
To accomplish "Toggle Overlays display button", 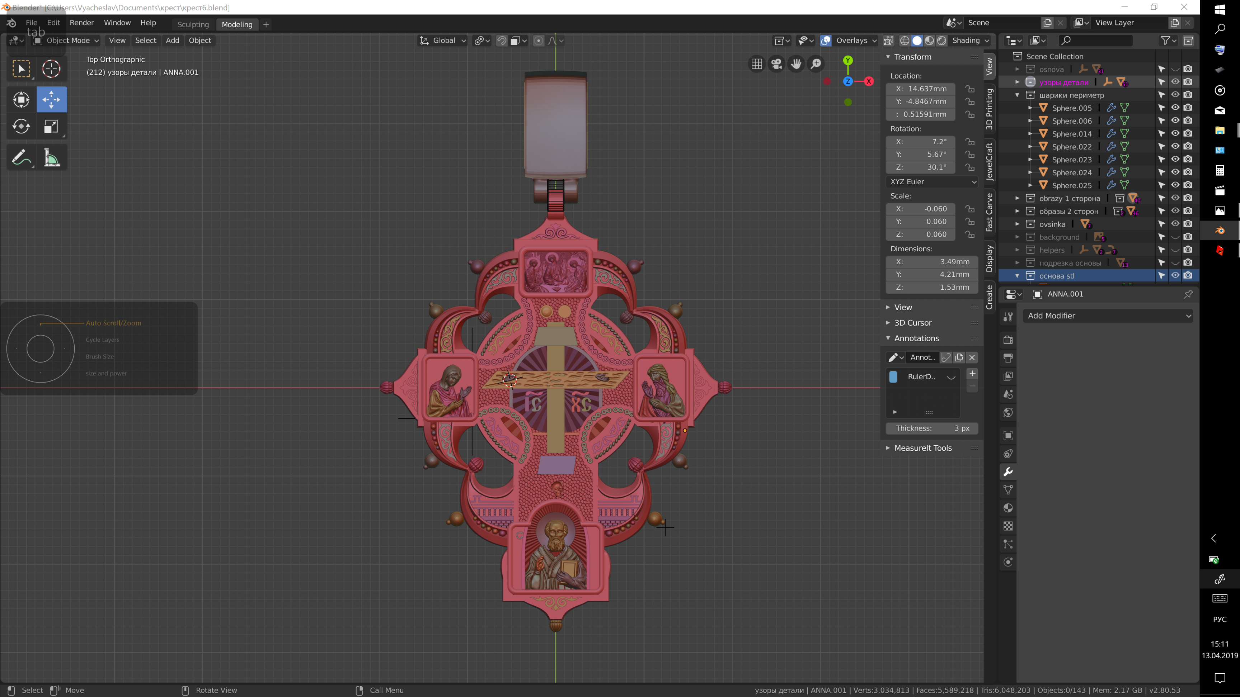I will (x=826, y=41).
